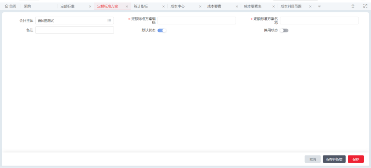The height and width of the screenshot is (168, 371).
Task: Switch to the 统计指标 tab
Action: 141,6
